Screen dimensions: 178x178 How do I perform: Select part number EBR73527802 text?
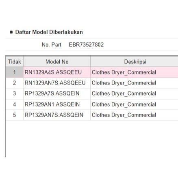(x=86, y=45)
